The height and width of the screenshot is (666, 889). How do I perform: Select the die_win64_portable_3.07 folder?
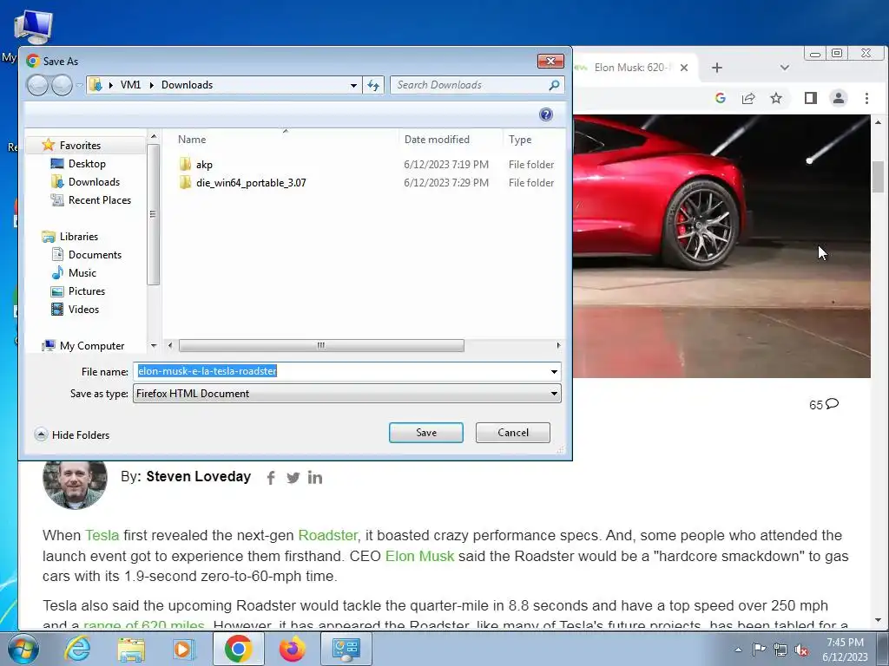pos(243,182)
